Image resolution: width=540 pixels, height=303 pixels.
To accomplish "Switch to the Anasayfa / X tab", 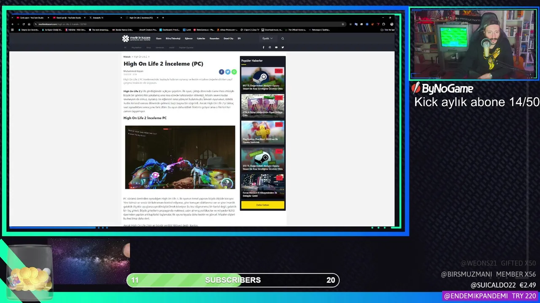I will point(105,18).
